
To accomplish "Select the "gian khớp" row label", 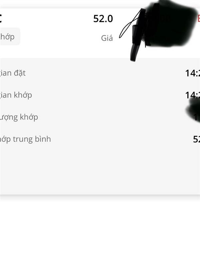I will click(x=16, y=95).
